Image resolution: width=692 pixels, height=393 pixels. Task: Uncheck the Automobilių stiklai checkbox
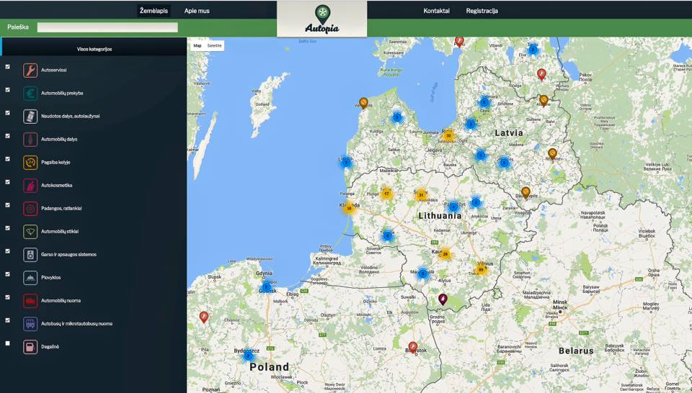coord(7,227)
